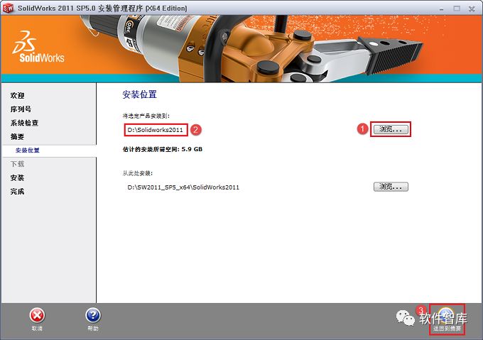Go to the 系统检查 step in sidebar
Screen dimensions: 483x340
pos(24,123)
